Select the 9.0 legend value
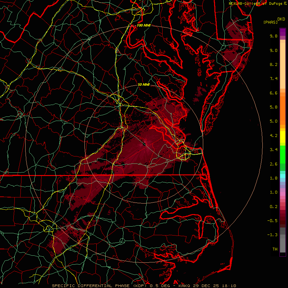 pyautogui.click(x=274, y=50)
